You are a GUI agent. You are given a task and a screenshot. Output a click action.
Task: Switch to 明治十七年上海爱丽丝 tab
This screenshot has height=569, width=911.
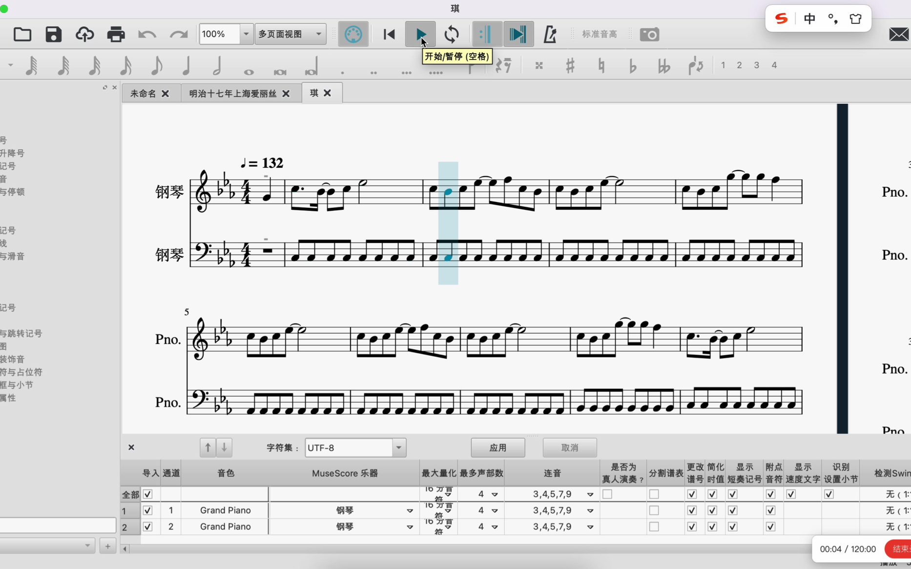click(x=233, y=93)
